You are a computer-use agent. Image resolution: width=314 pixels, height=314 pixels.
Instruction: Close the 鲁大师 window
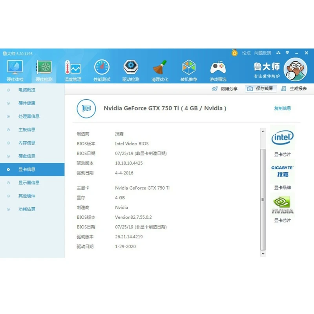coord(307,53)
